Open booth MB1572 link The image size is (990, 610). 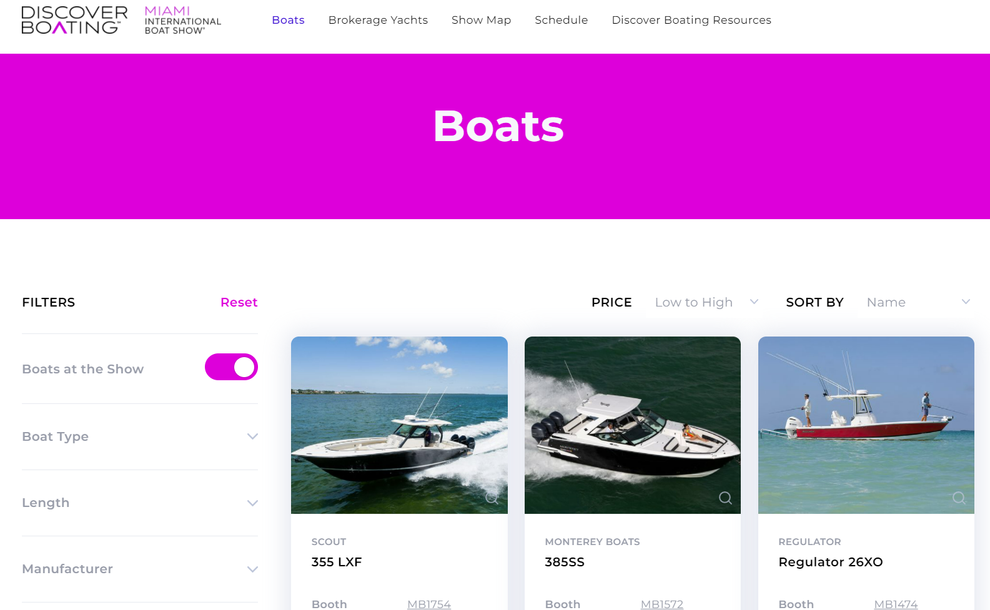click(661, 604)
